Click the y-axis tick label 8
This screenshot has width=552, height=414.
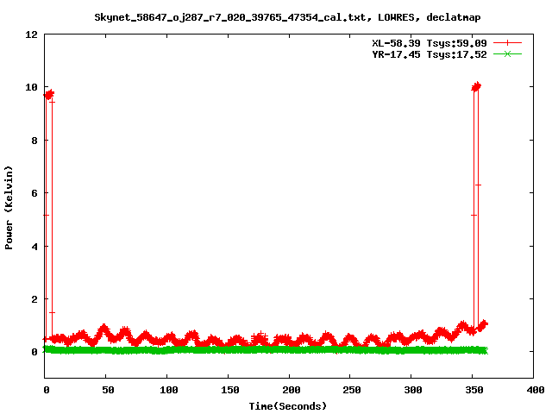[x=34, y=141]
